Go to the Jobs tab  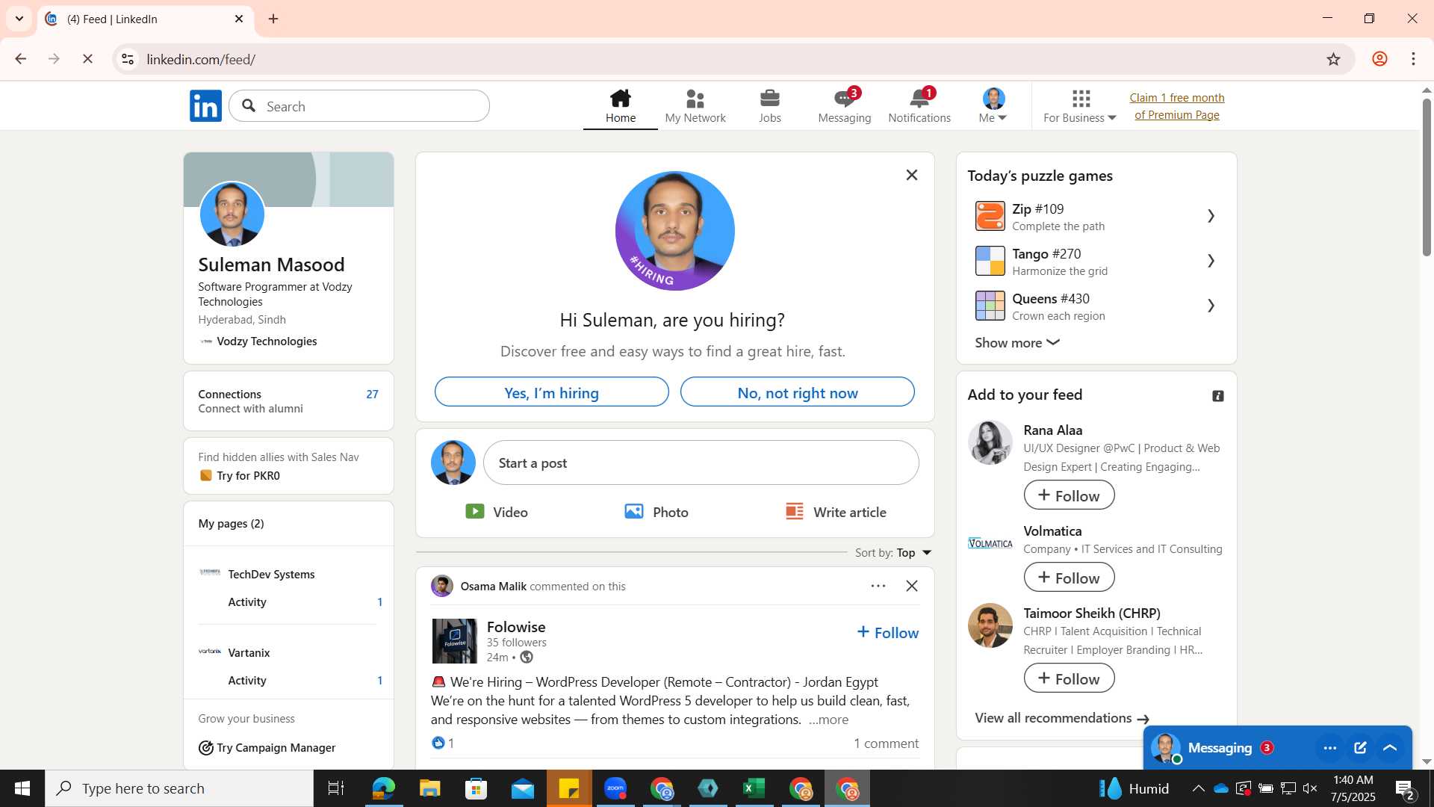pos(769,106)
